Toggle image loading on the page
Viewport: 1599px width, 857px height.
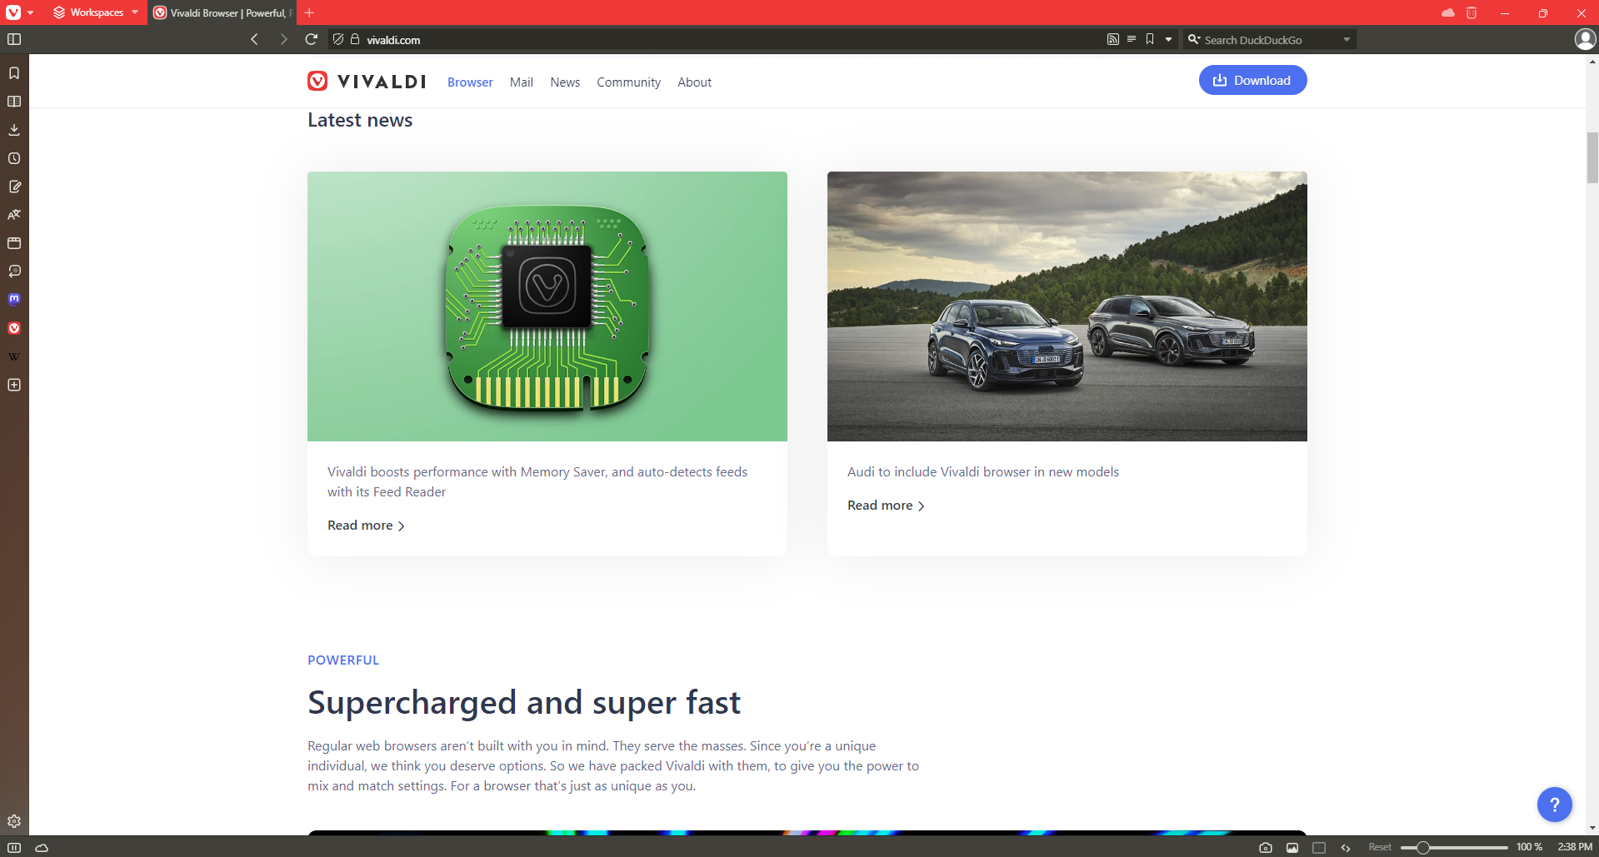click(x=1293, y=847)
